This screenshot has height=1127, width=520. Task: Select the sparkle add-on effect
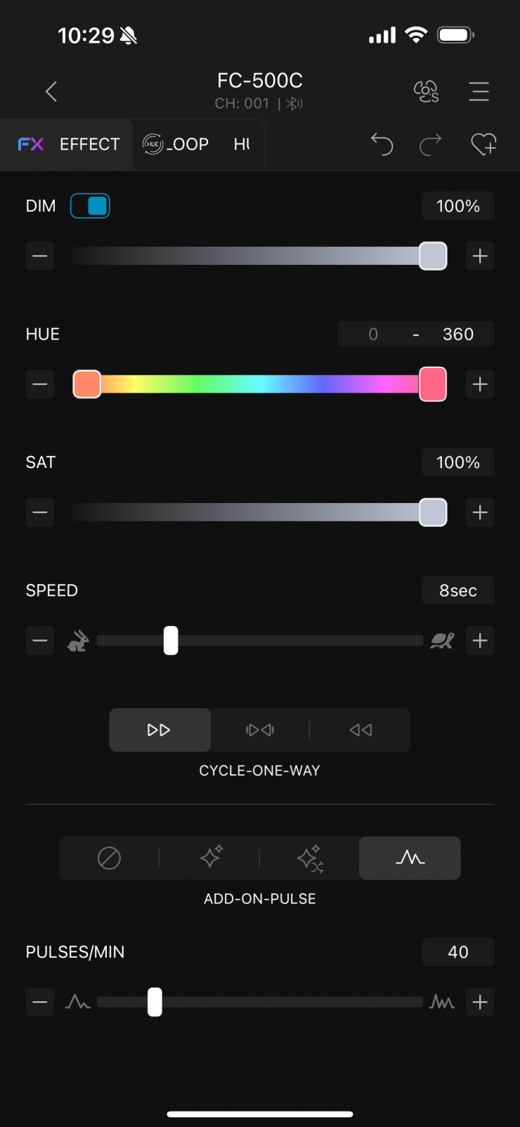[210, 857]
